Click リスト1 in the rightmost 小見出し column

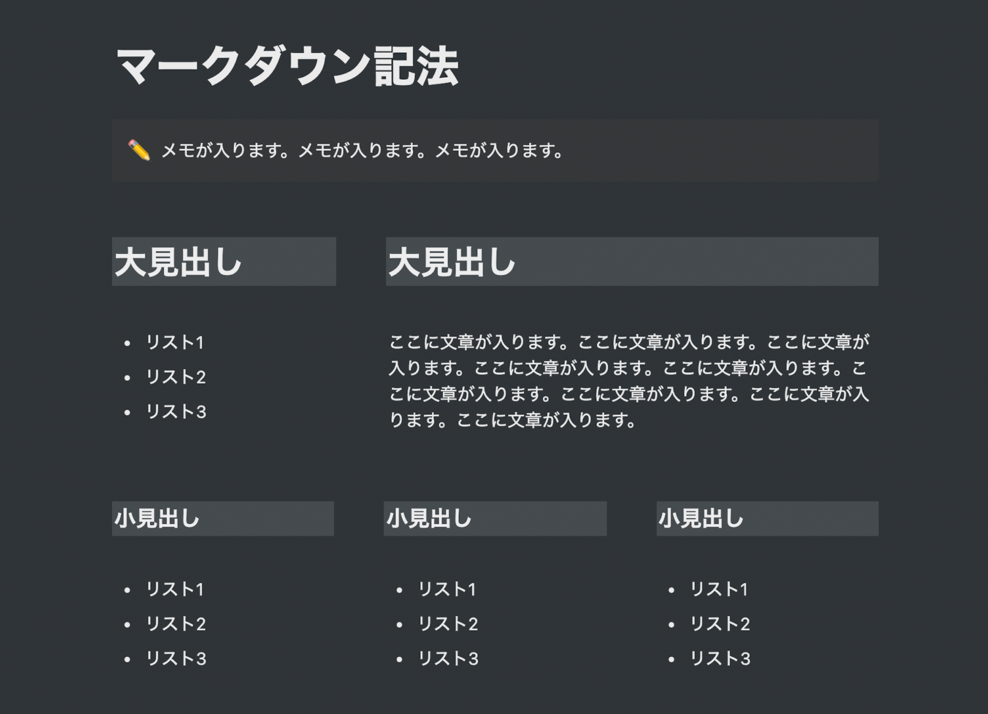[719, 589]
